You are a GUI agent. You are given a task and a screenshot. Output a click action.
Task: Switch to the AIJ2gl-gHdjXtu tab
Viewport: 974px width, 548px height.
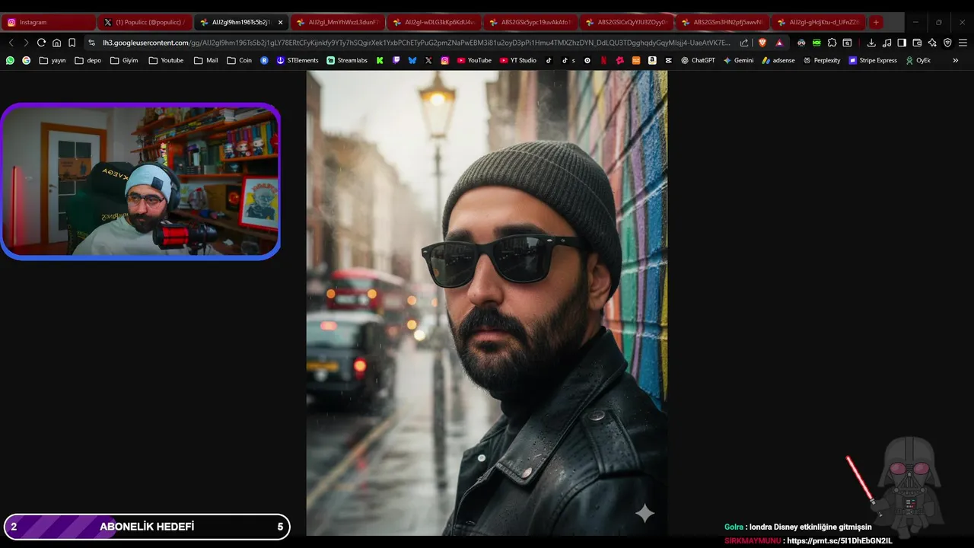tap(818, 22)
